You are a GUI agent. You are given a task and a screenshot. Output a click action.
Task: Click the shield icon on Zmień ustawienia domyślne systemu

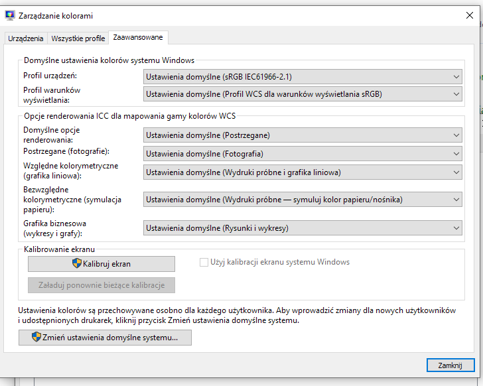36,337
